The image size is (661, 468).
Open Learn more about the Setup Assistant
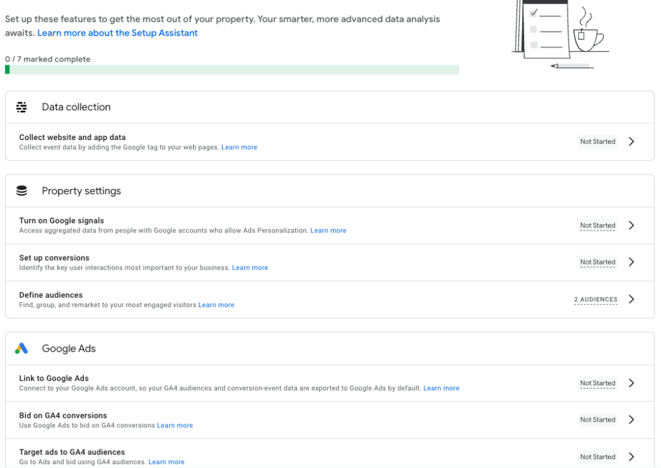click(x=117, y=32)
